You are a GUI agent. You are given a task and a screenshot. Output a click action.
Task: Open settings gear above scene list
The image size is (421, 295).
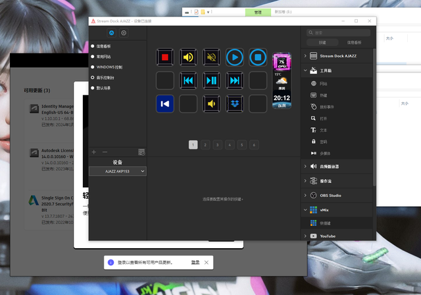[124, 33]
